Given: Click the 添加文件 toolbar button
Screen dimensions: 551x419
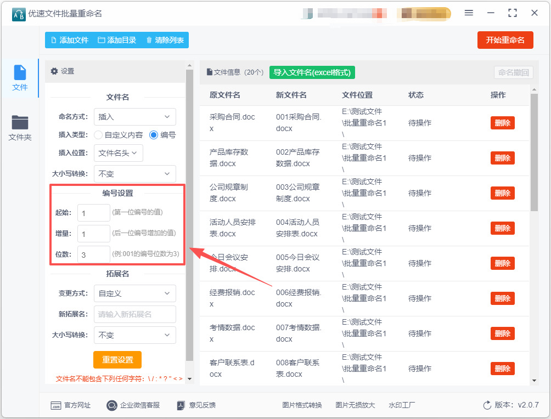Looking at the screenshot, I should pos(70,40).
